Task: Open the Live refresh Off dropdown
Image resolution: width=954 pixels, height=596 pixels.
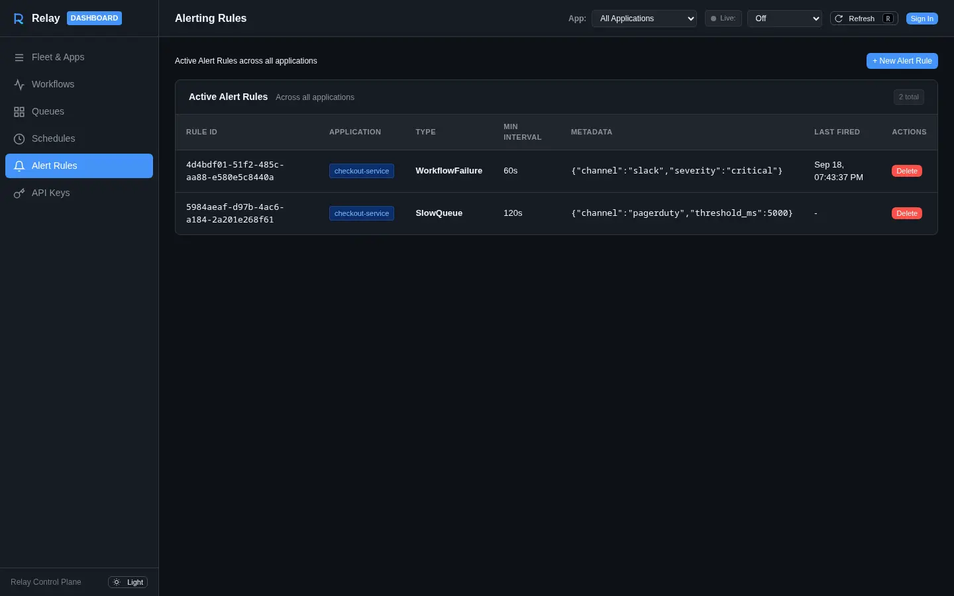Action: (784, 19)
